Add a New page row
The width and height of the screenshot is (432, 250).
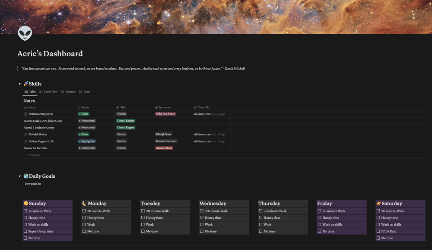tap(32, 155)
